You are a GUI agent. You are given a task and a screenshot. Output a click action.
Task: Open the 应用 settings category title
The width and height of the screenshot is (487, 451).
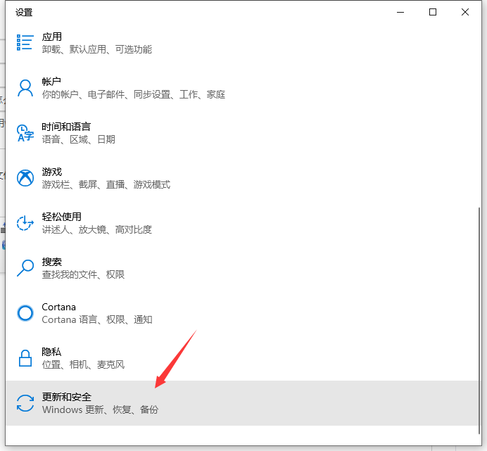coord(51,37)
